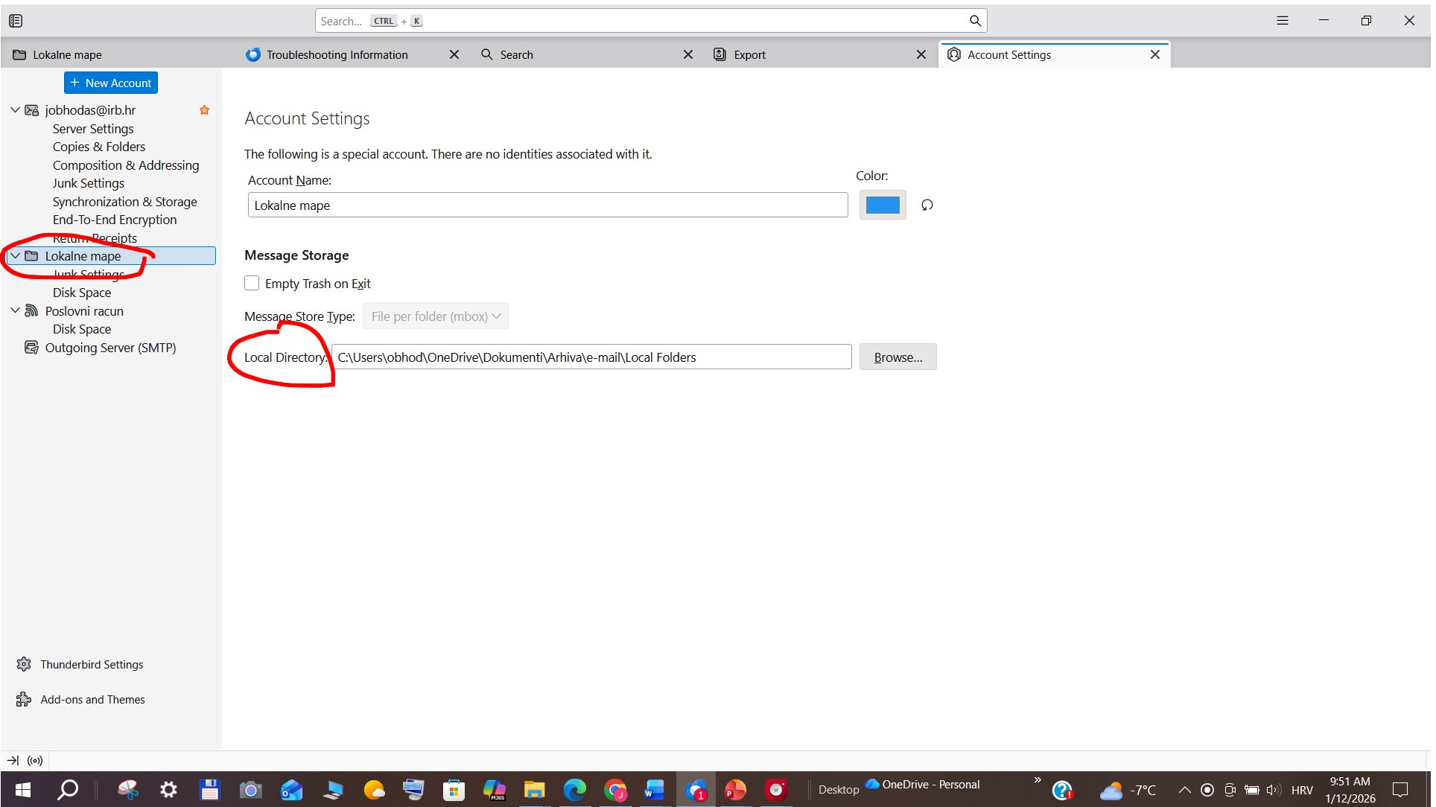Click the Browse... button

[897, 357]
